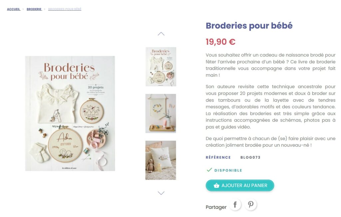Click the Broderies pour bébé product title
Image resolution: width=341 pixels, height=217 pixels.
point(249,26)
